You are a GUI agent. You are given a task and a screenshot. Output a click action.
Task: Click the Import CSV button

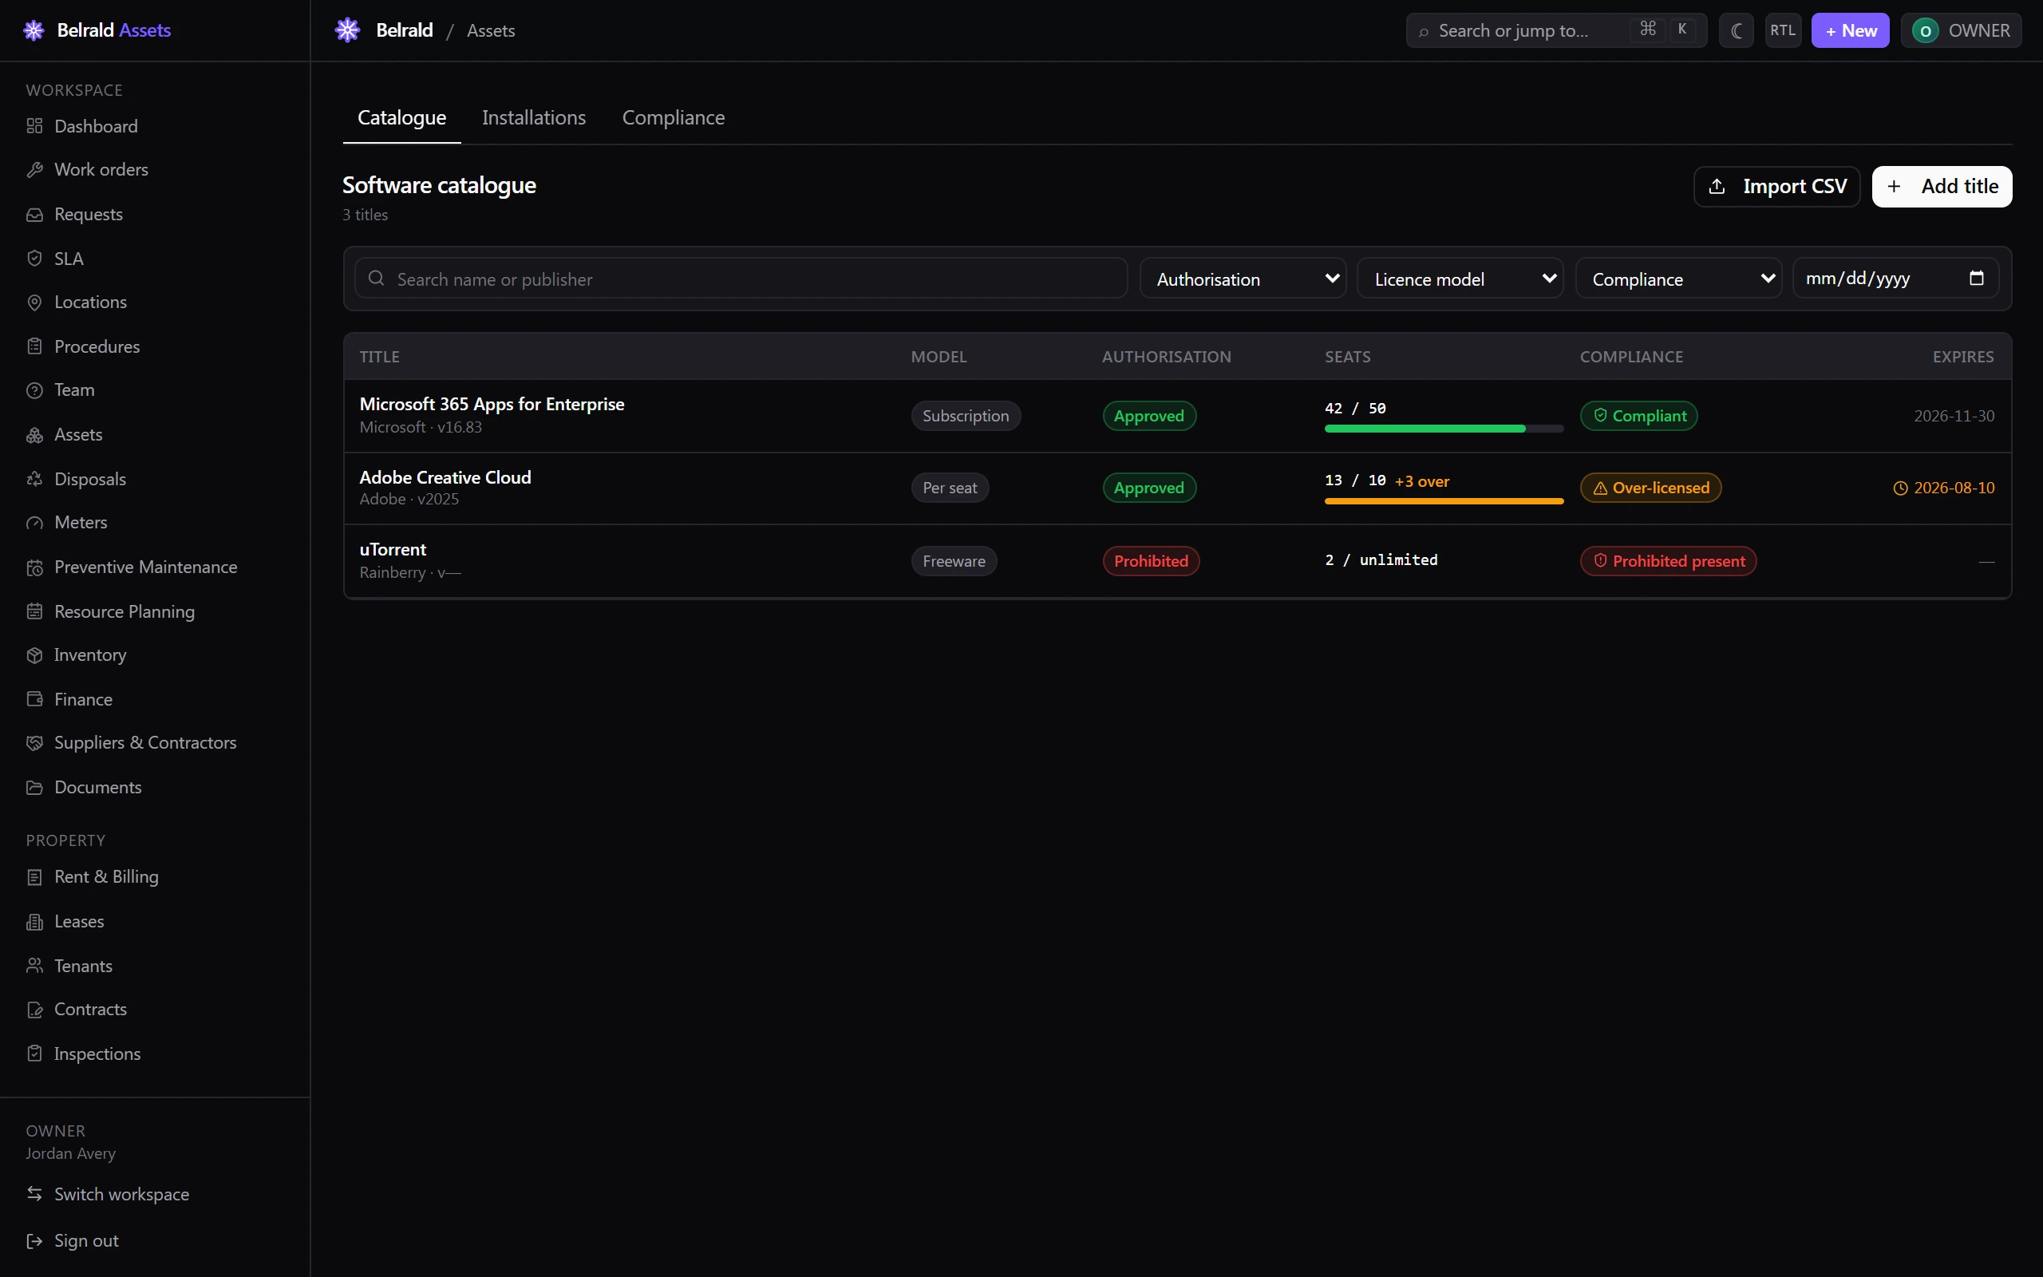tap(1776, 186)
